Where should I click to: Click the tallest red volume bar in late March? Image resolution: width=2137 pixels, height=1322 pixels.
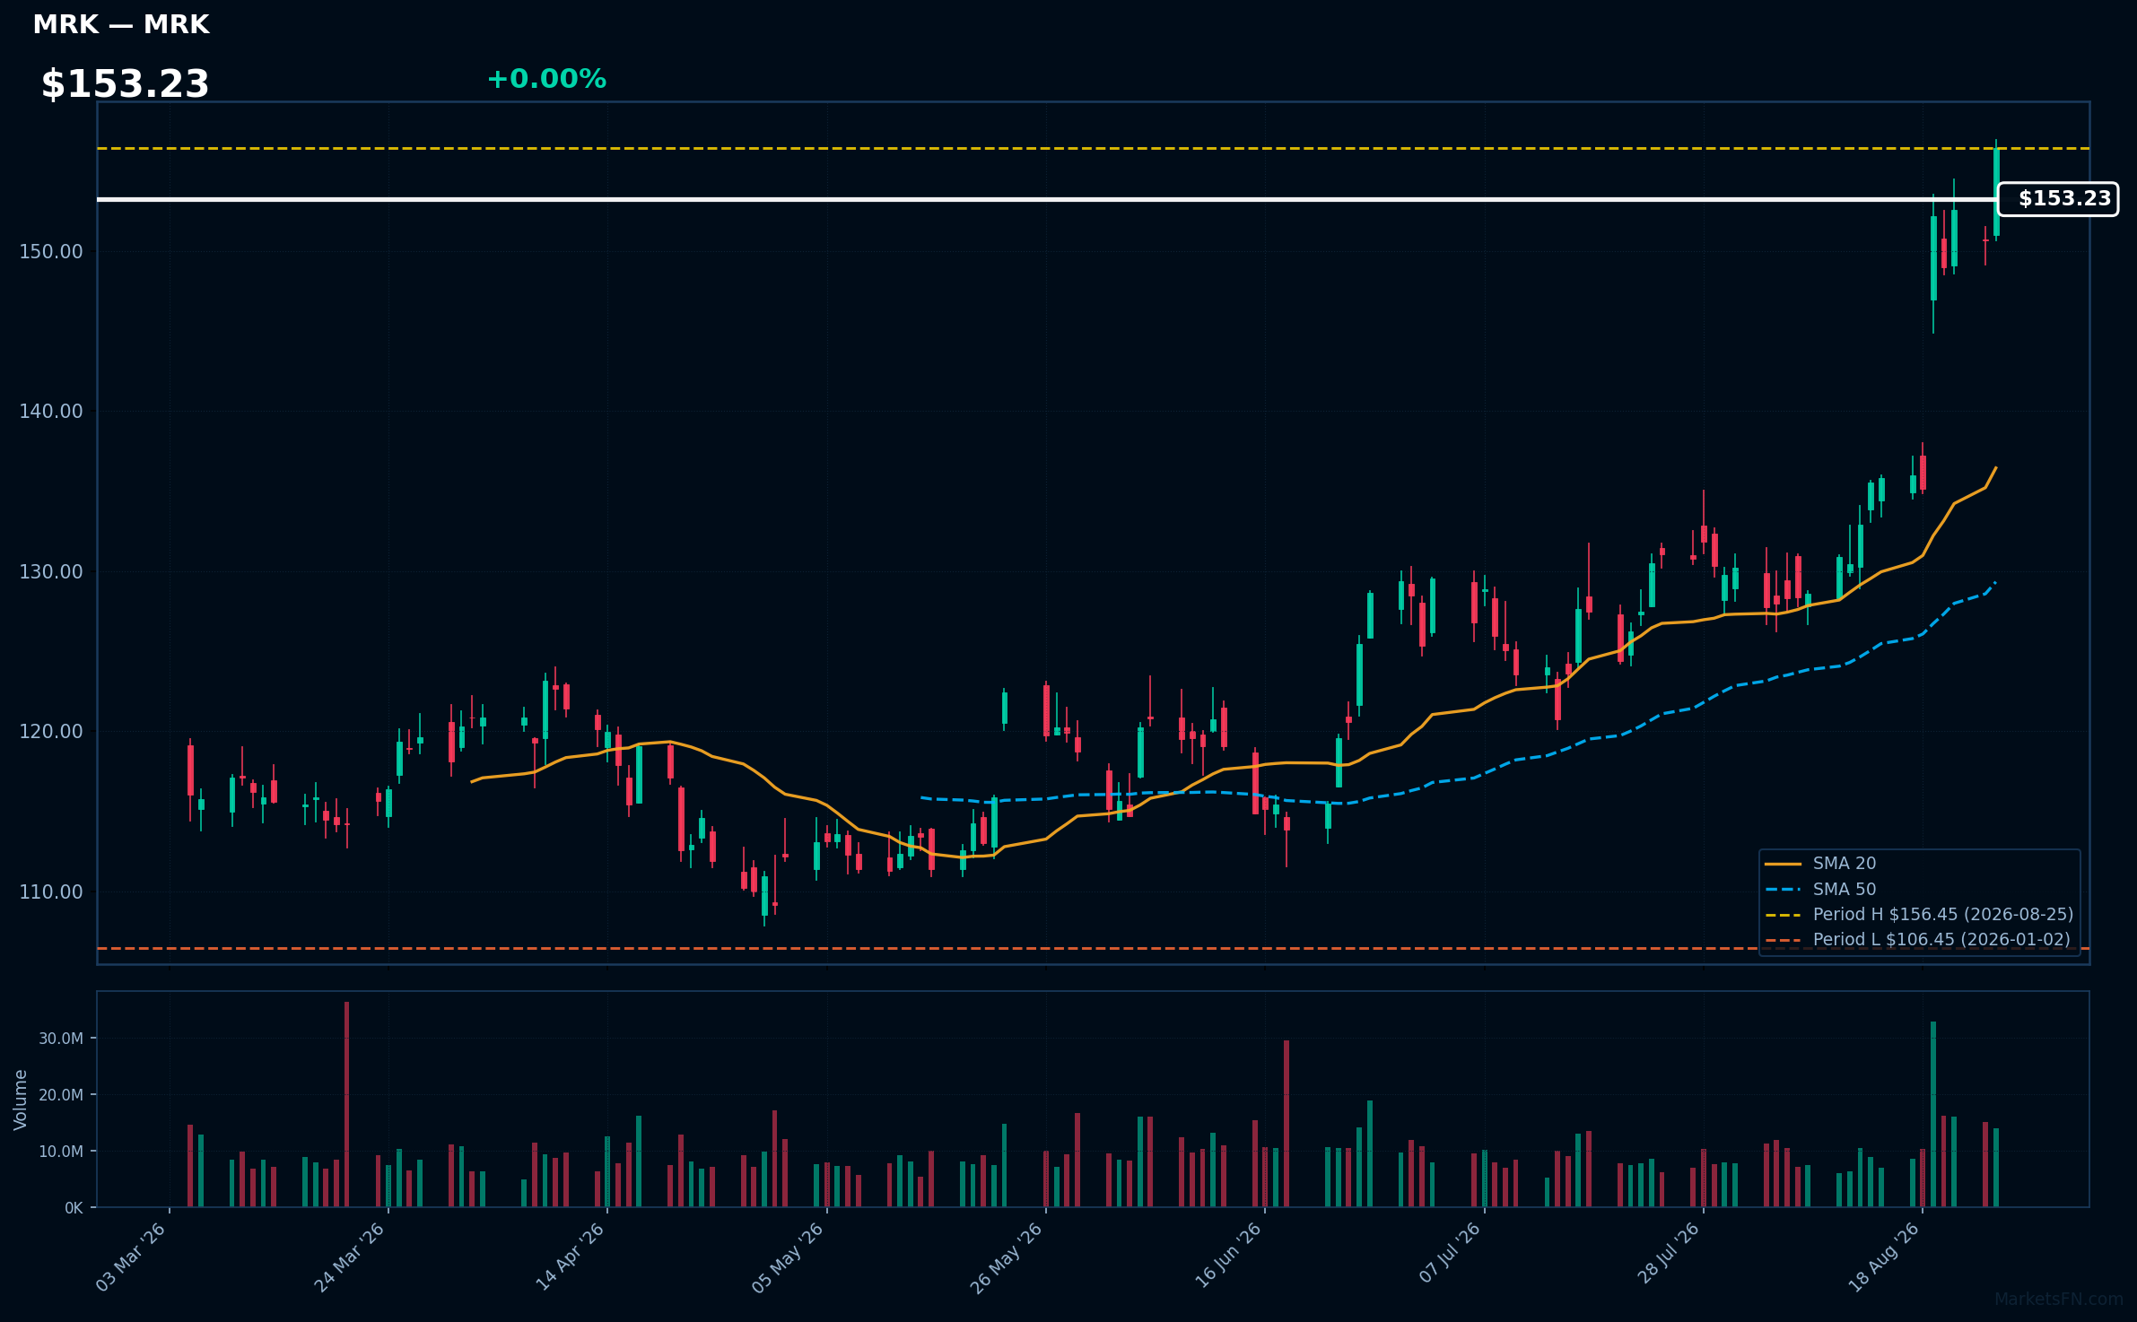pos(347,1104)
